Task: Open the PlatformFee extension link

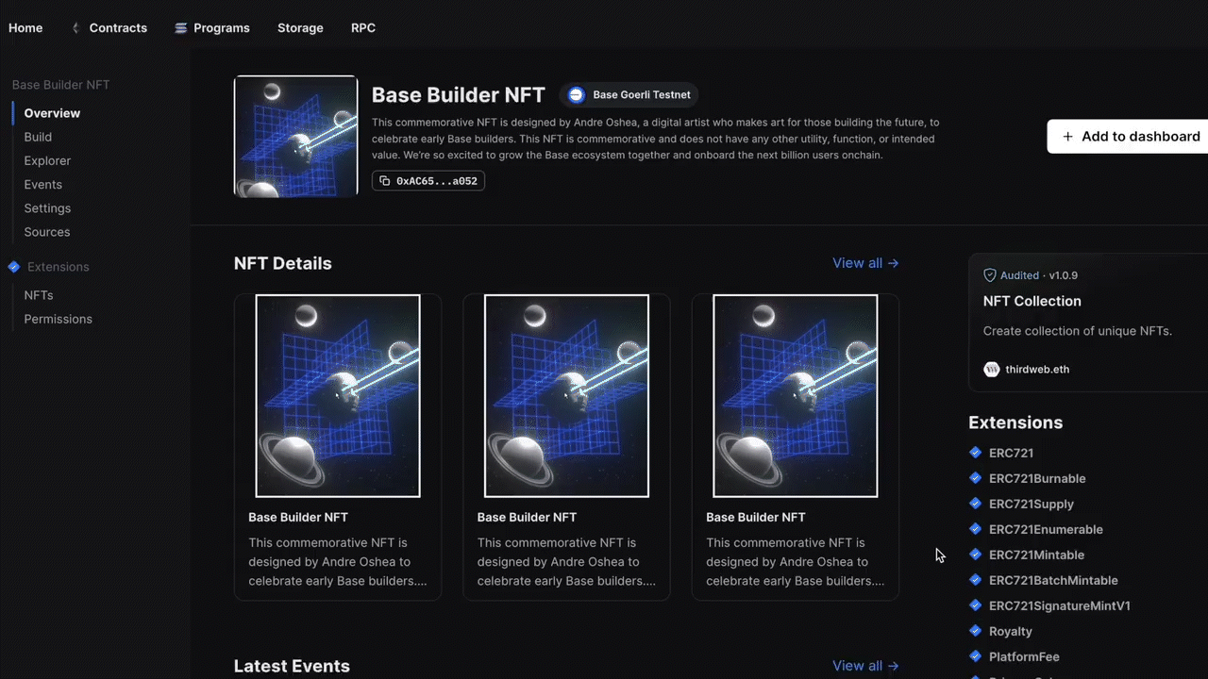Action: tap(1024, 656)
